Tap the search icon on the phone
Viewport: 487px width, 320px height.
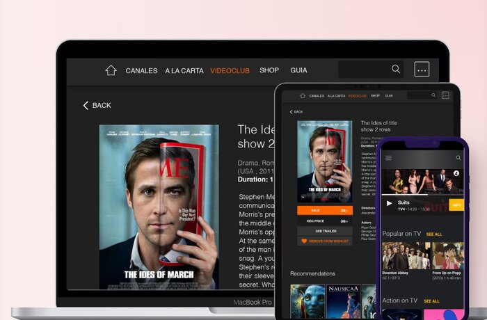458,158
